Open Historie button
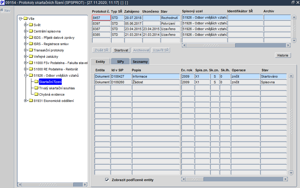Screen dimensions: 300x188 tap(283, 55)
